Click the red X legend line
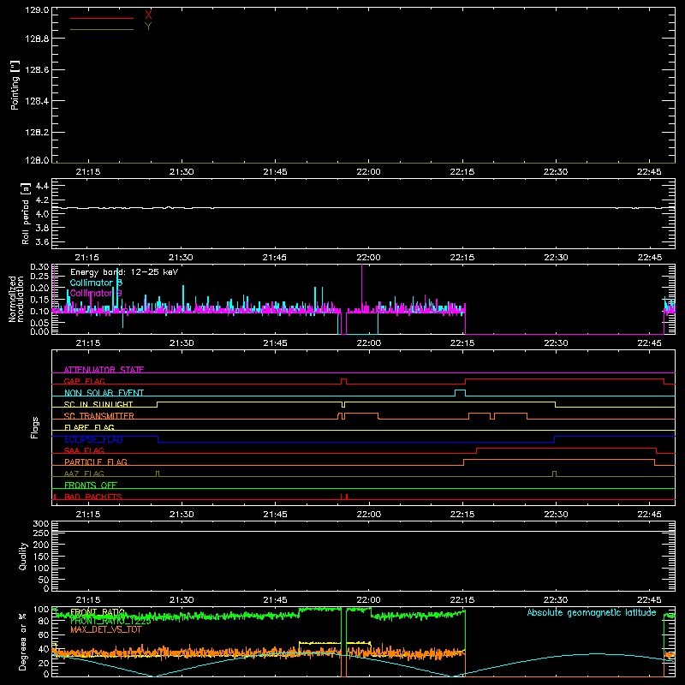This screenshot has width=685, height=685. [102, 18]
